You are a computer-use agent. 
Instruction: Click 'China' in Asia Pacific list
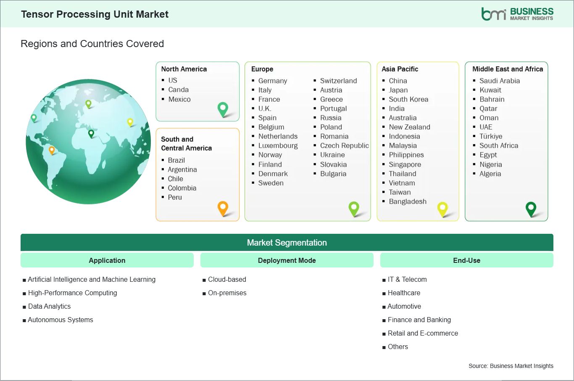tap(398, 81)
